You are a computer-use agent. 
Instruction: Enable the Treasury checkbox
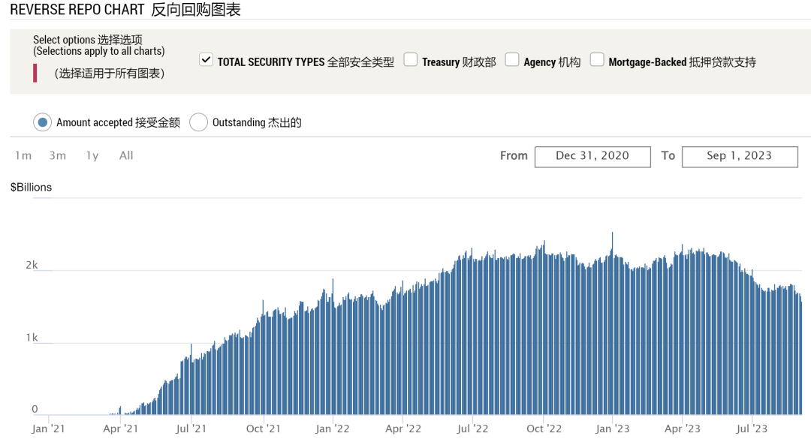click(x=411, y=60)
